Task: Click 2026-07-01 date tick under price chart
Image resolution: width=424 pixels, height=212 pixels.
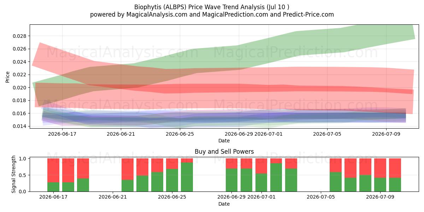Action: tap(268, 134)
